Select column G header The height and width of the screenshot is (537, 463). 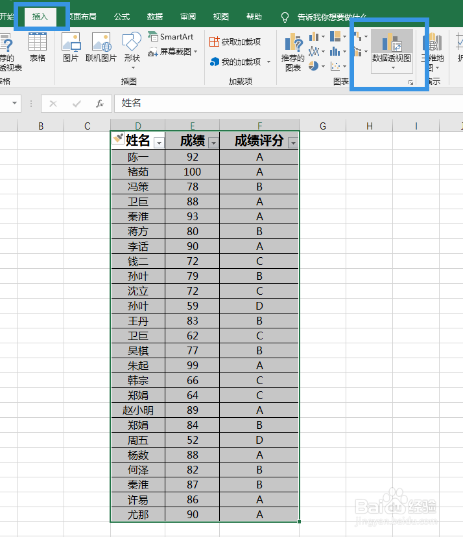point(323,126)
